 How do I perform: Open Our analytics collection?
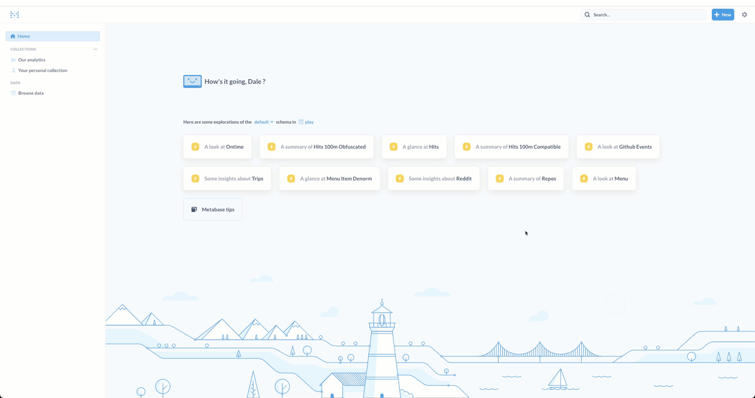coord(32,60)
